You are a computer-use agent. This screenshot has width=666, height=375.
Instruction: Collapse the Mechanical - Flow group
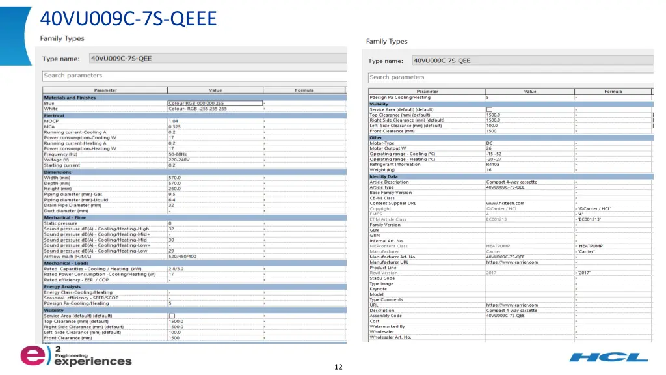click(194, 217)
